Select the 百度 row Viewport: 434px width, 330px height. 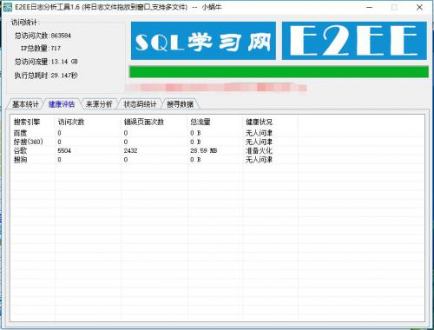coord(217,133)
